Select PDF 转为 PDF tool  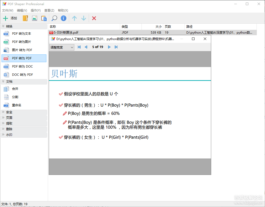click(24, 58)
